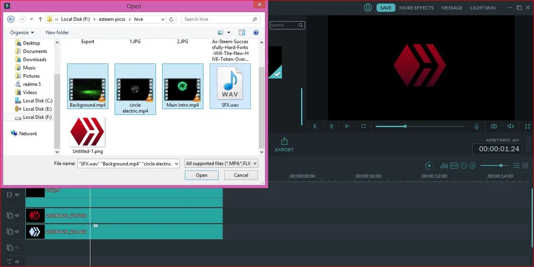534x267 pixels.
Task: Switch timeline to list track view
Action: (516, 166)
